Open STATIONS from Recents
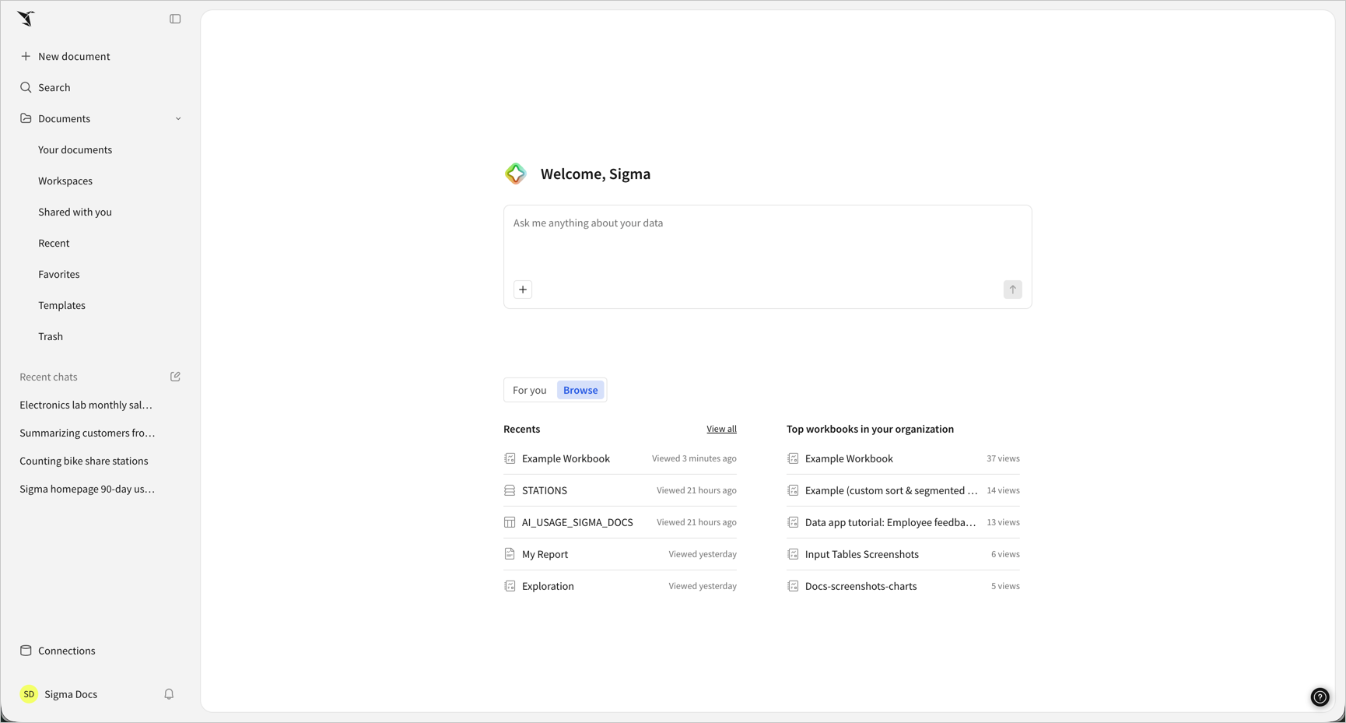The height and width of the screenshot is (723, 1346). [x=620, y=490]
